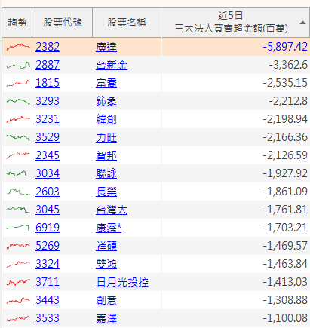Open 緯創 stock name link

click(x=106, y=119)
